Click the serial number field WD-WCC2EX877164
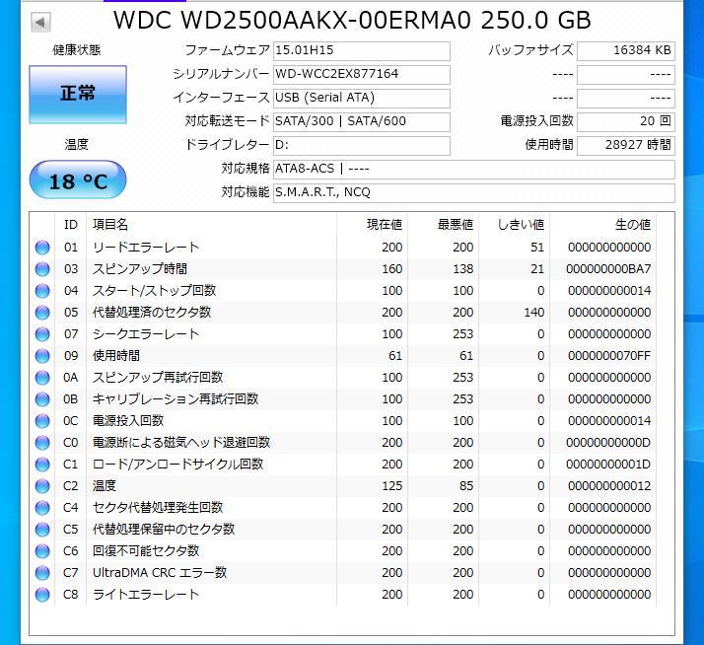The height and width of the screenshot is (645, 704). [362, 75]
